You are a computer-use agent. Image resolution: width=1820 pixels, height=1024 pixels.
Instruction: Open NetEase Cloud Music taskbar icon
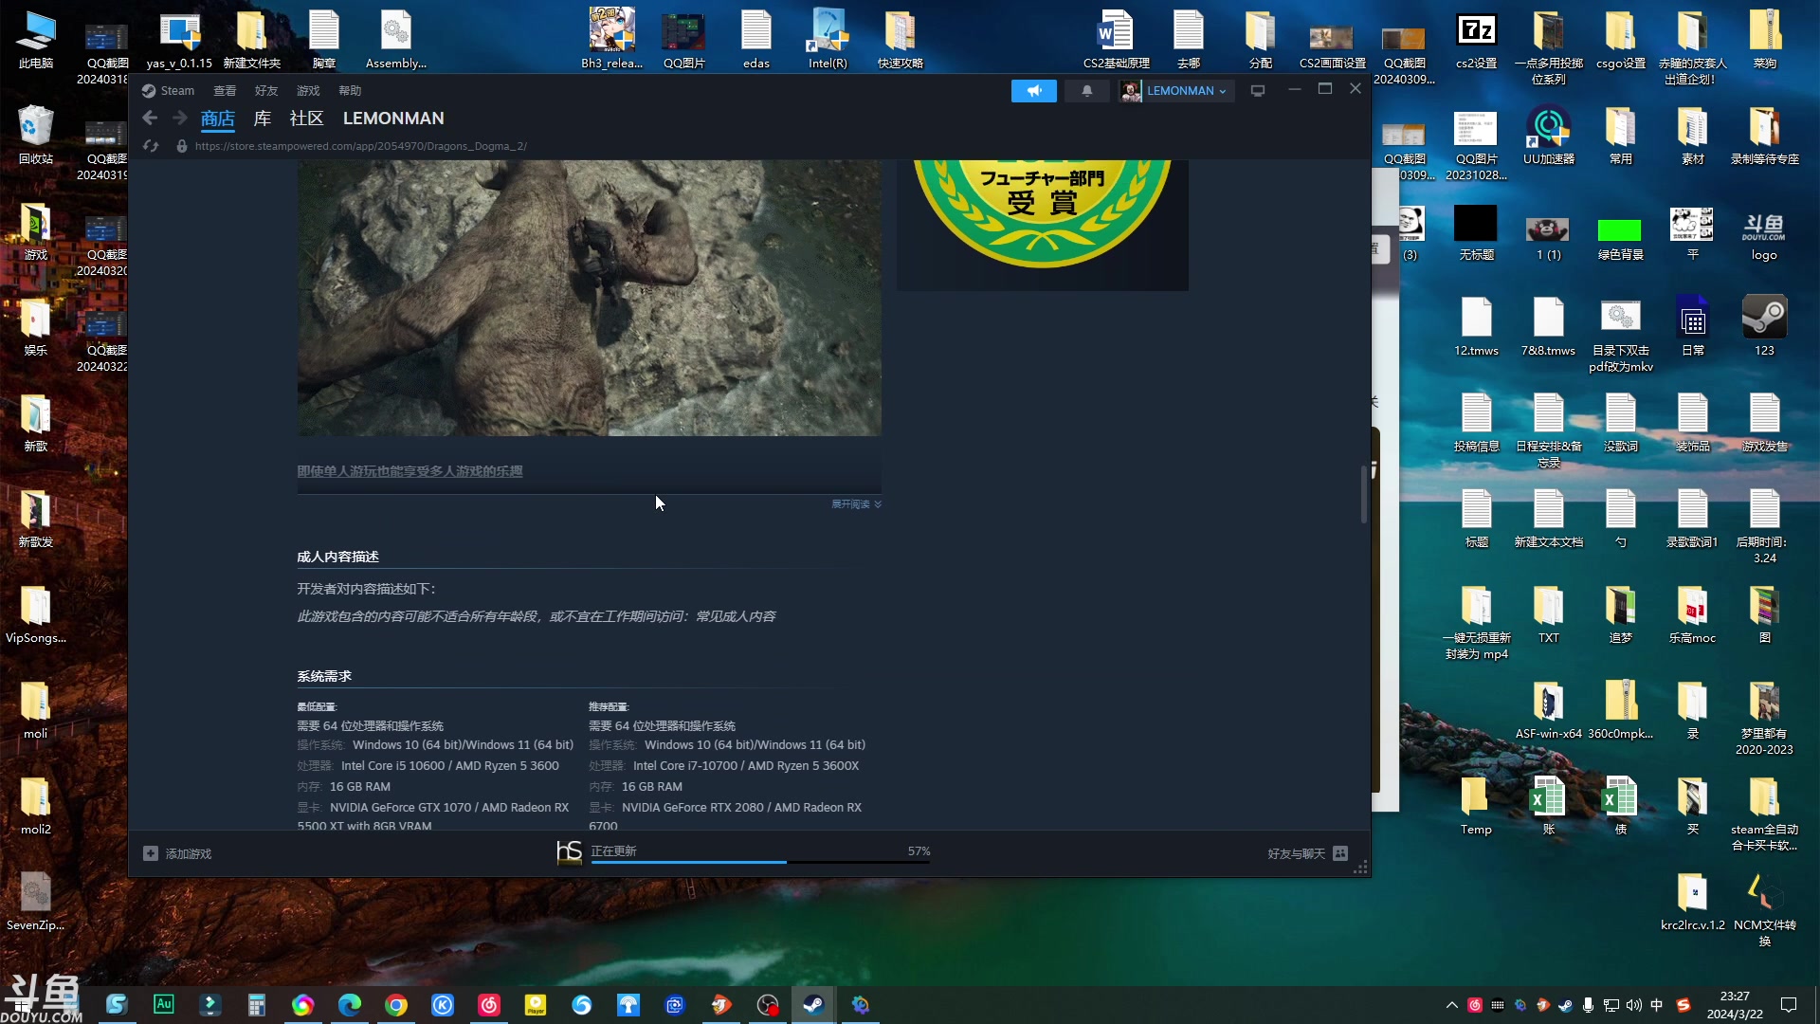click(489, 1005)
